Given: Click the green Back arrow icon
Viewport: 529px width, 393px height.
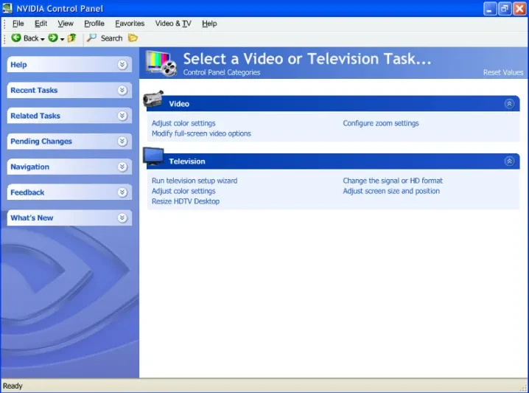Looking at the screenshot, I should pos(16,38).
